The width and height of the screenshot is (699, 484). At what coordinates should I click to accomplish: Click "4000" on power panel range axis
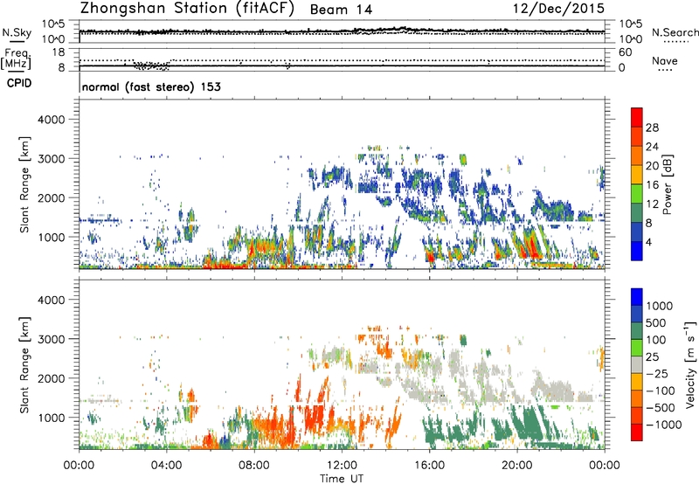[x=51, y=120]
